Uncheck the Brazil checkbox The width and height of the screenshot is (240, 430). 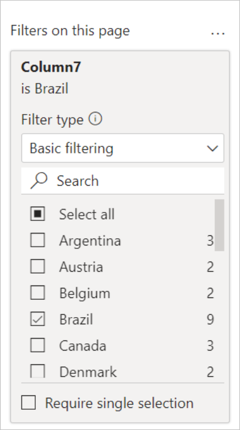coord(38,319)
